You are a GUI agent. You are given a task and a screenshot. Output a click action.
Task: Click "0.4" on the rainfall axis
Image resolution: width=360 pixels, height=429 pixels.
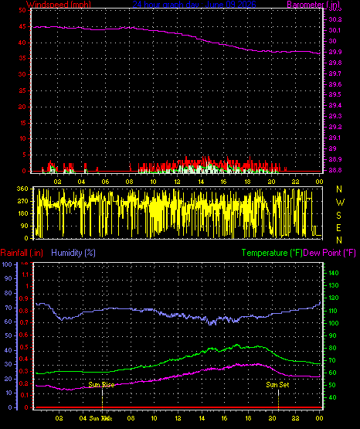[x=24, y=359]
